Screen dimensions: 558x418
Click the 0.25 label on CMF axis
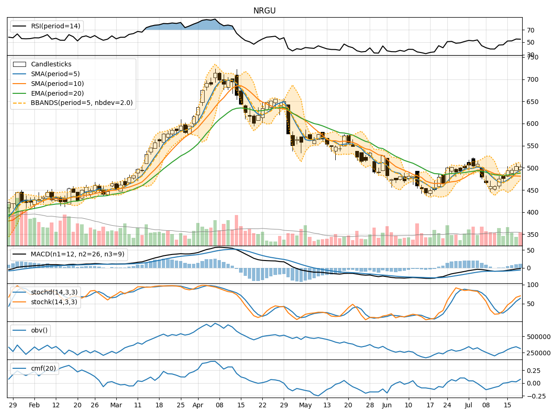(x=533, y=371)
